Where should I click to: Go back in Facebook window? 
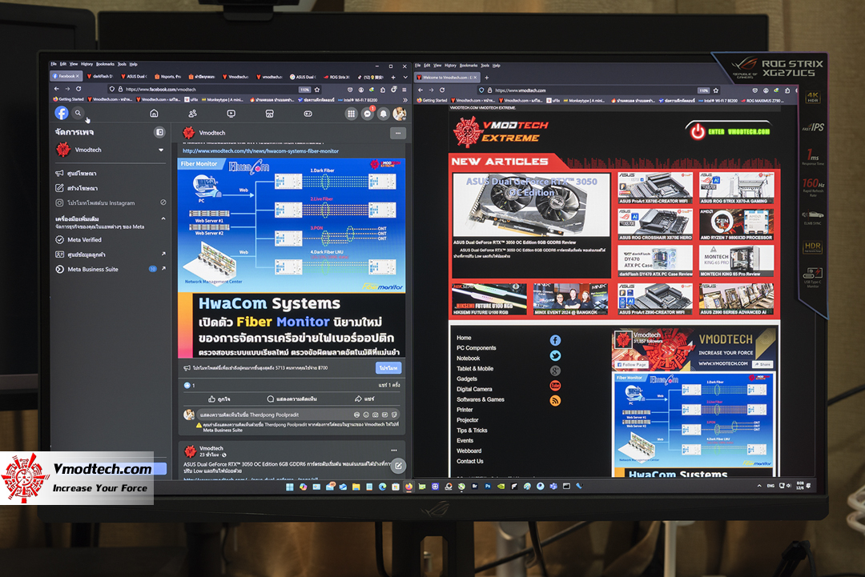[x=56, y=89]
